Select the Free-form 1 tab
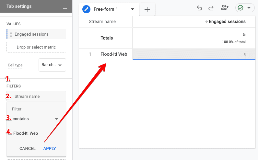The image size is (258, 160). coord(106,9)
